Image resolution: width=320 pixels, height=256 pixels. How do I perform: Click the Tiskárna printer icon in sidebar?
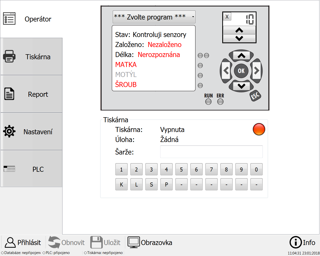(x=9, y=56)
